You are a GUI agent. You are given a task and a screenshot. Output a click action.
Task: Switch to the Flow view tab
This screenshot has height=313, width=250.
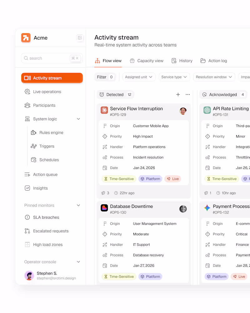tap(108, 61)
